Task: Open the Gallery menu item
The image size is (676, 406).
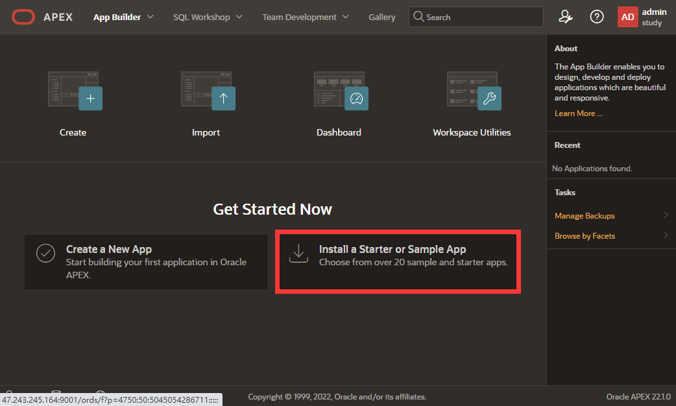Action: point(382,17)
